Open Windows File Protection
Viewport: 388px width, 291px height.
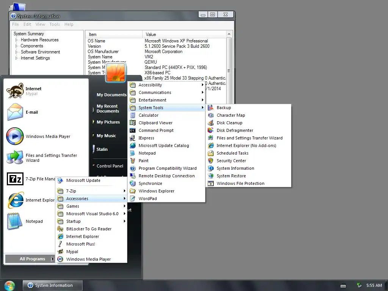point(249,184)
